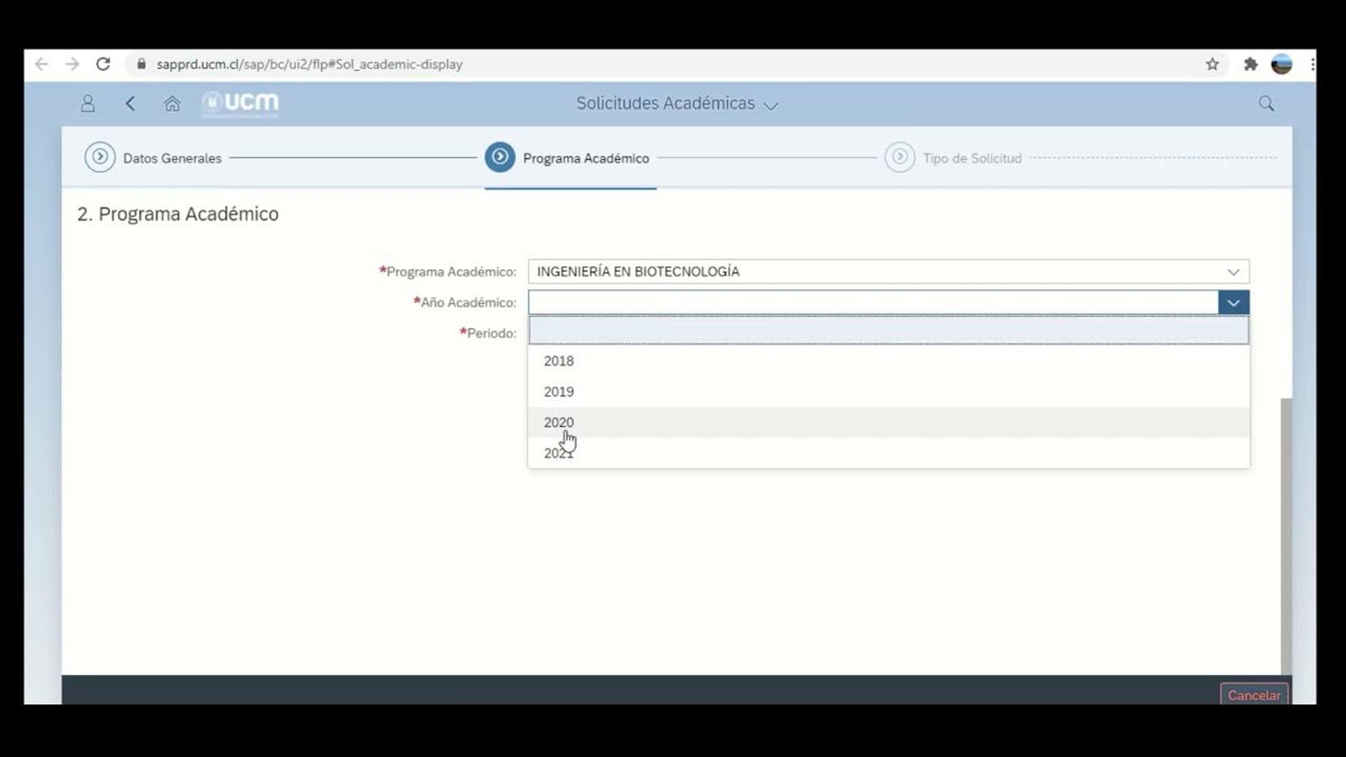Bookmark page with the star icon
The height and width of the screenshot is (757, 1346).
pyautogui.click(x=1212, y=64)
